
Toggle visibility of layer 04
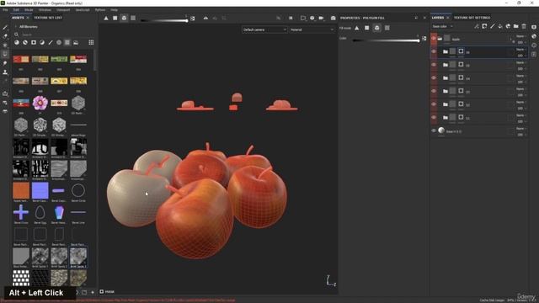tap(434, 78)
